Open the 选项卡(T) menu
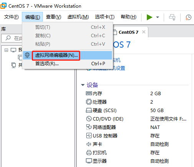194x167 pixels. [105, 17]
